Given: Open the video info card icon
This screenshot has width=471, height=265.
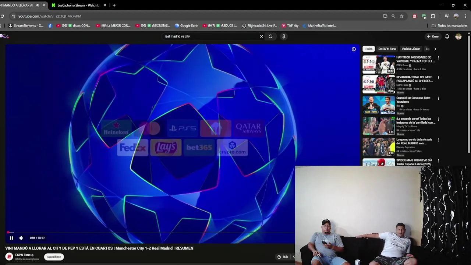Looking at the screenshot, I should pos(354,49).
